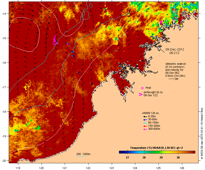
Task: Click the date label 08-Dec-2012
Action: 175,49
